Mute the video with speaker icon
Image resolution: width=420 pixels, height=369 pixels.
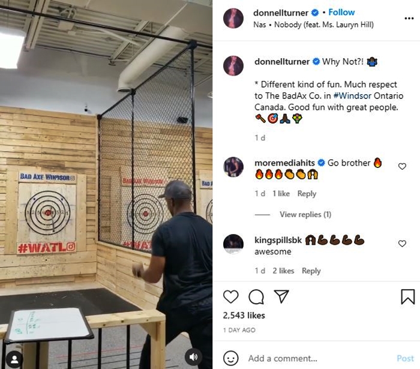coord(193,357)
